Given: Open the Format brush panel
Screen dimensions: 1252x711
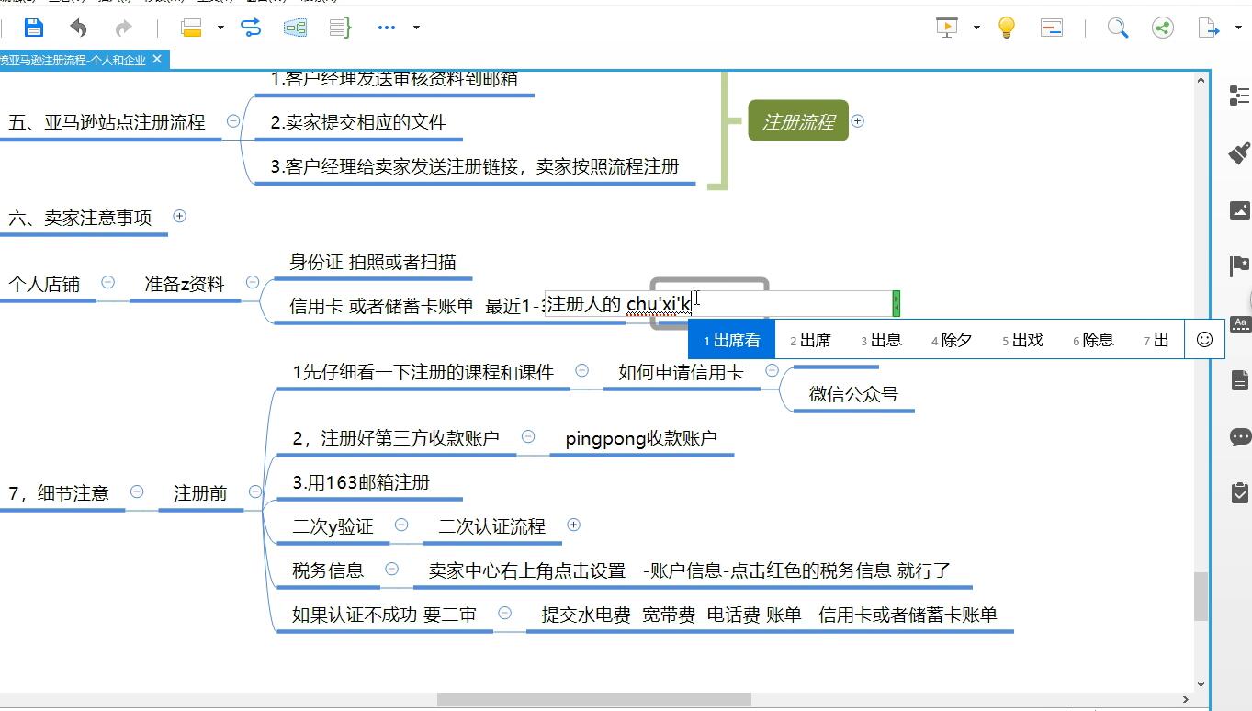Looking at the screenshot, I should [1239, 152].
